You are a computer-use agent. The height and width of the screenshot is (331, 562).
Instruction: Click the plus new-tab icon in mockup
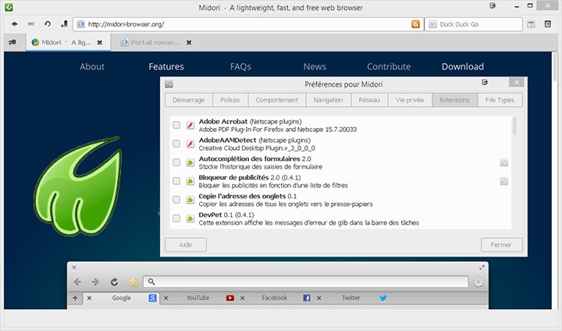pyautogui.click(x=75, y=298)
